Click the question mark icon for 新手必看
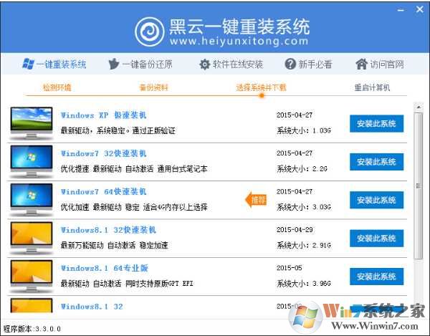430x336 pixels. point(290,64)
